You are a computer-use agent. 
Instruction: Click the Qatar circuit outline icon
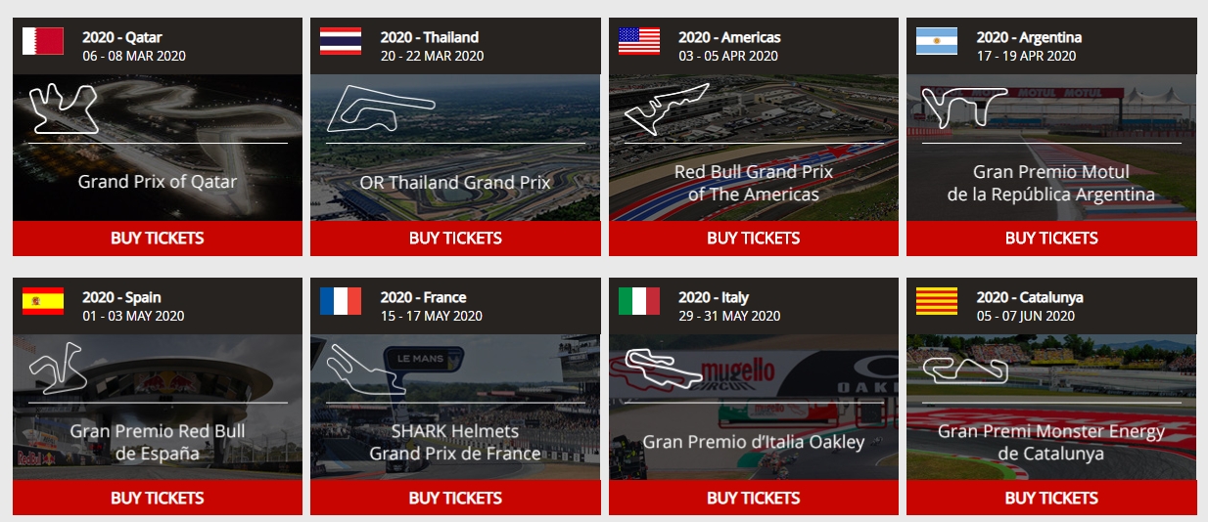65,109
